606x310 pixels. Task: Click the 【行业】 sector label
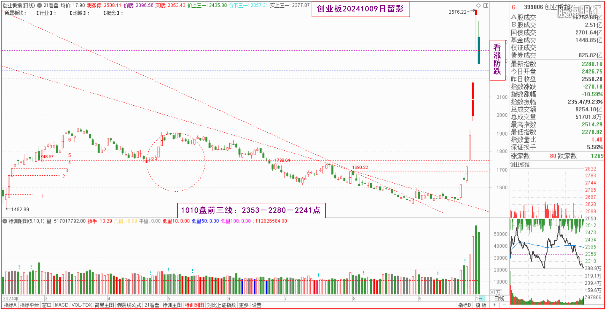coord(46,13)
